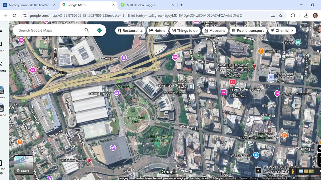Choose the Public transport chip

coord(248,30)
